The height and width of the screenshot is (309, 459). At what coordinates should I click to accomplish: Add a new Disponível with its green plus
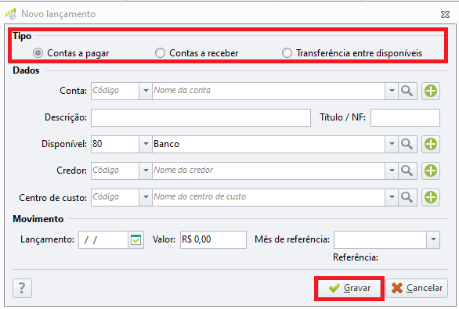(431, 144)
